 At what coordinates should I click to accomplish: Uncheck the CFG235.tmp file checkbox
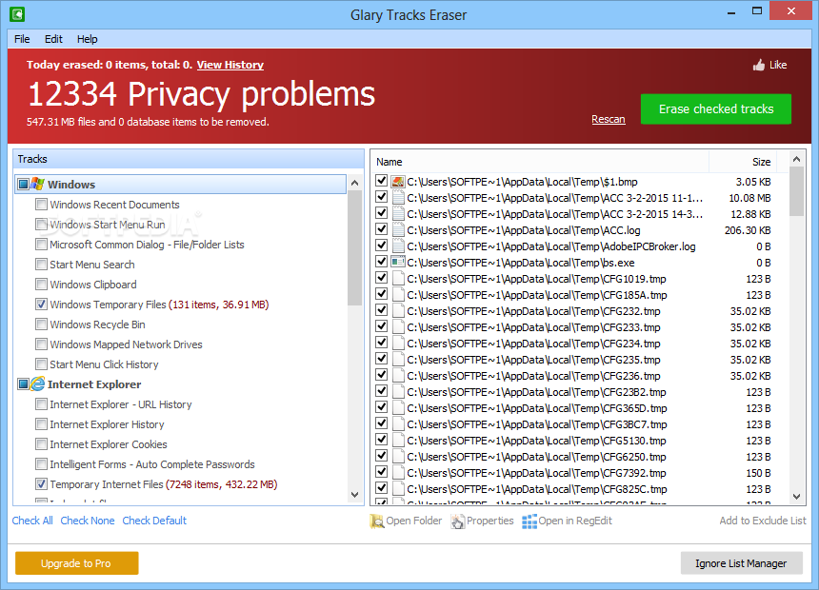(381, 359)
